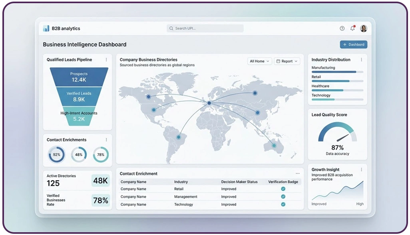The height and width of the screenshot is (235, 410).
Task: Click the Retail industry cell
Action: point(179,189)
